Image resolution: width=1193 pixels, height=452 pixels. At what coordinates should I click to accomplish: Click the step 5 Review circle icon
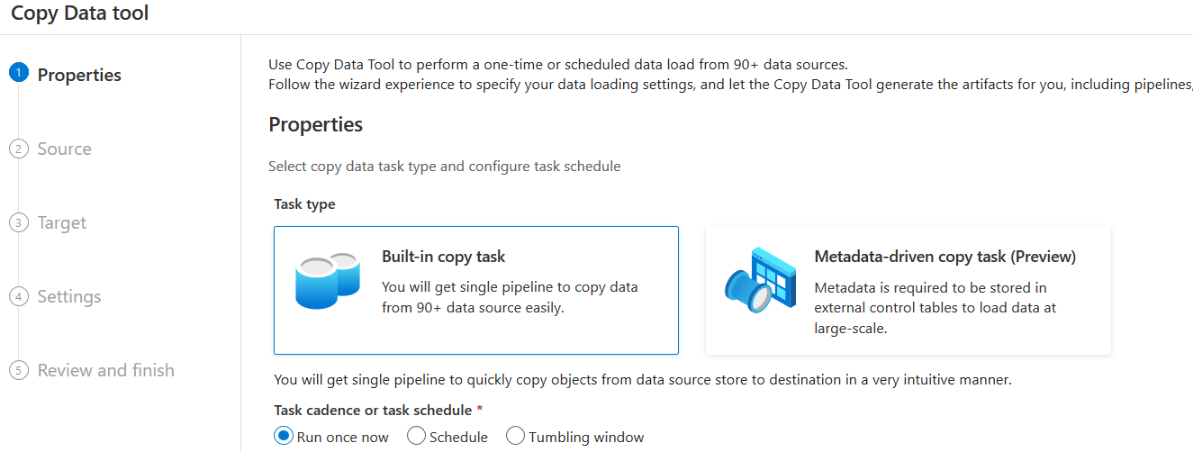pyautogui.click(x=19, y=370)
